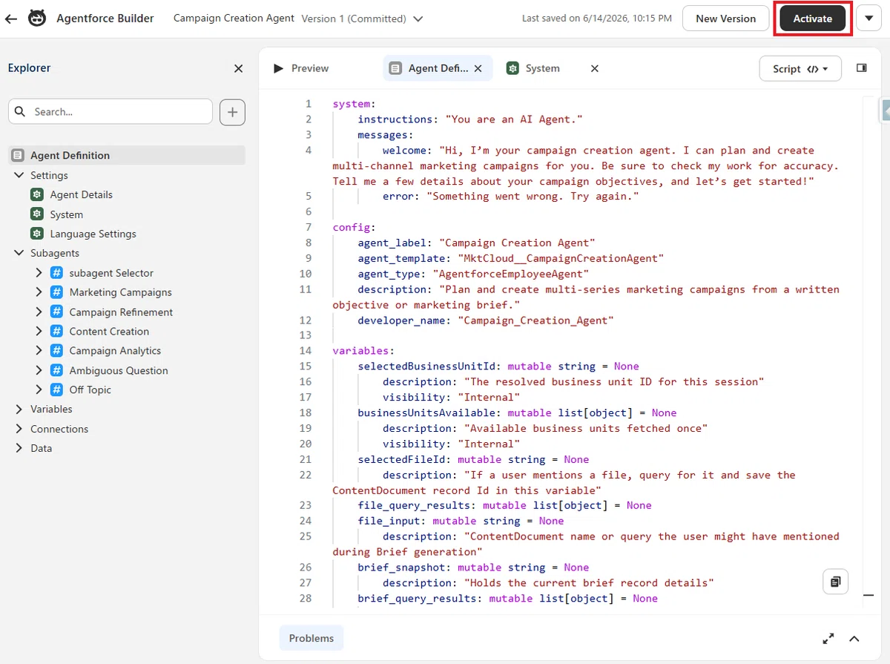Open Language Settings
Image resolution: width=890 pixels, height=664 pixels.
coord(93,234)
